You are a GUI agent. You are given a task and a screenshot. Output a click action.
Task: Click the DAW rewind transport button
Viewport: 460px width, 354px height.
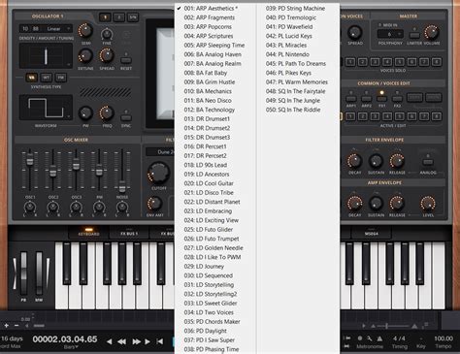click(x=121, y=341)
